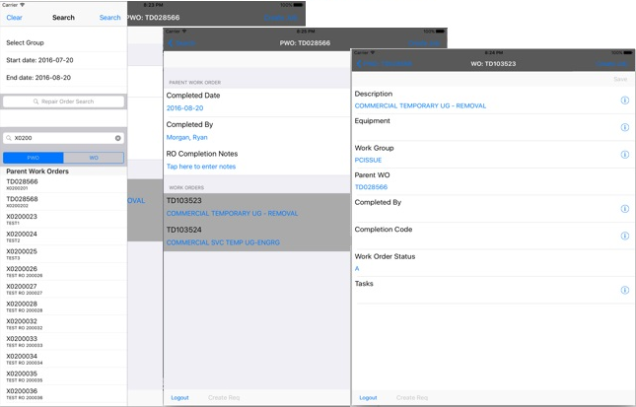
Task: Click Logout in WO: TD103523 window
Action: tap(368, 398)
